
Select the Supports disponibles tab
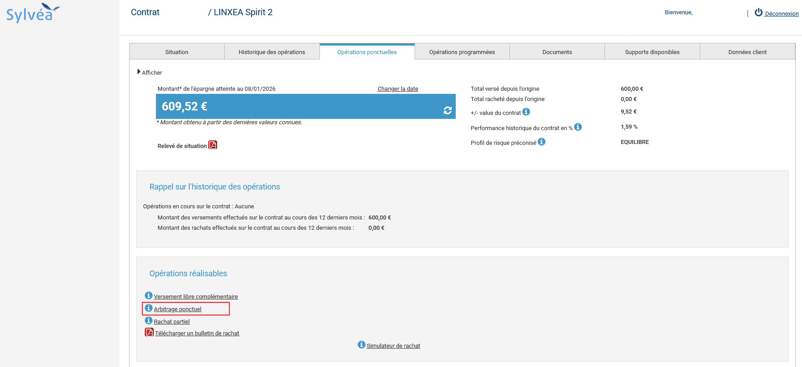pyautogui.click(x=652, y=52)
